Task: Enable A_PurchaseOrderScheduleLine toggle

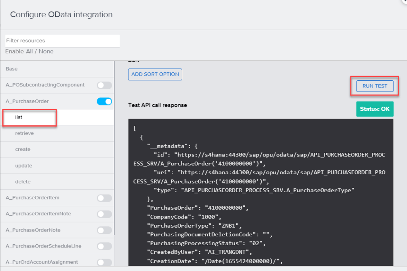Action: (x=104, y=246)
